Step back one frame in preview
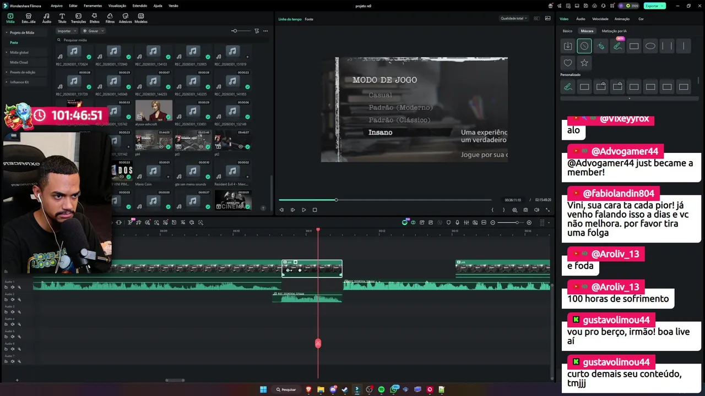 (x=281, y=210)
